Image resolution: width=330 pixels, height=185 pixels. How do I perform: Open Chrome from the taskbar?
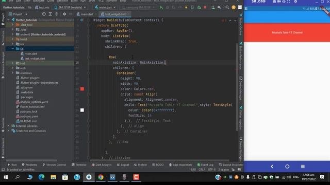coord(101,177)
